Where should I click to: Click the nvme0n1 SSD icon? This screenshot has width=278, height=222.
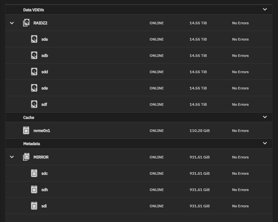click(26, 131)
